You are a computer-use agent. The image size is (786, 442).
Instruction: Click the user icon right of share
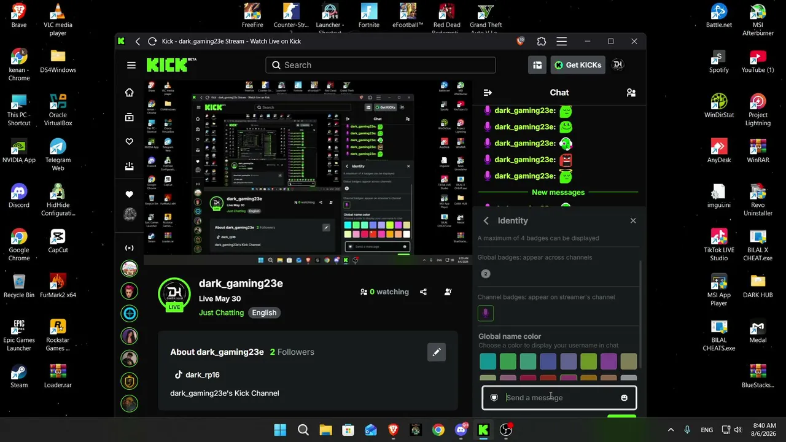click(448, 292)
